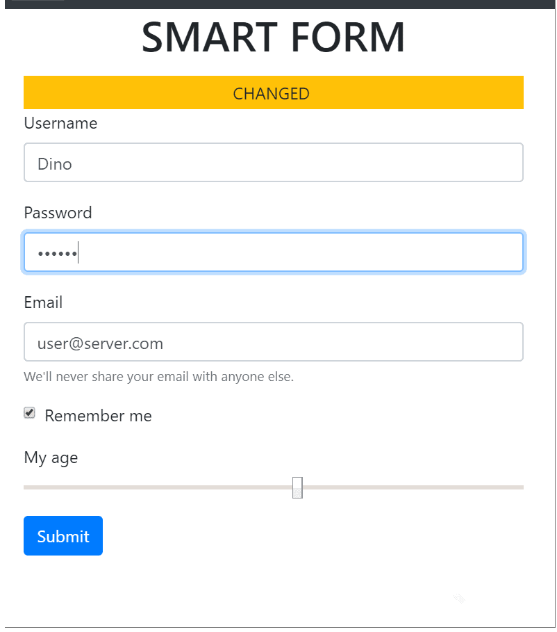Click the Remember me label text
The image size is (557, 632).
pyautogui.click(x=98, y=416)
